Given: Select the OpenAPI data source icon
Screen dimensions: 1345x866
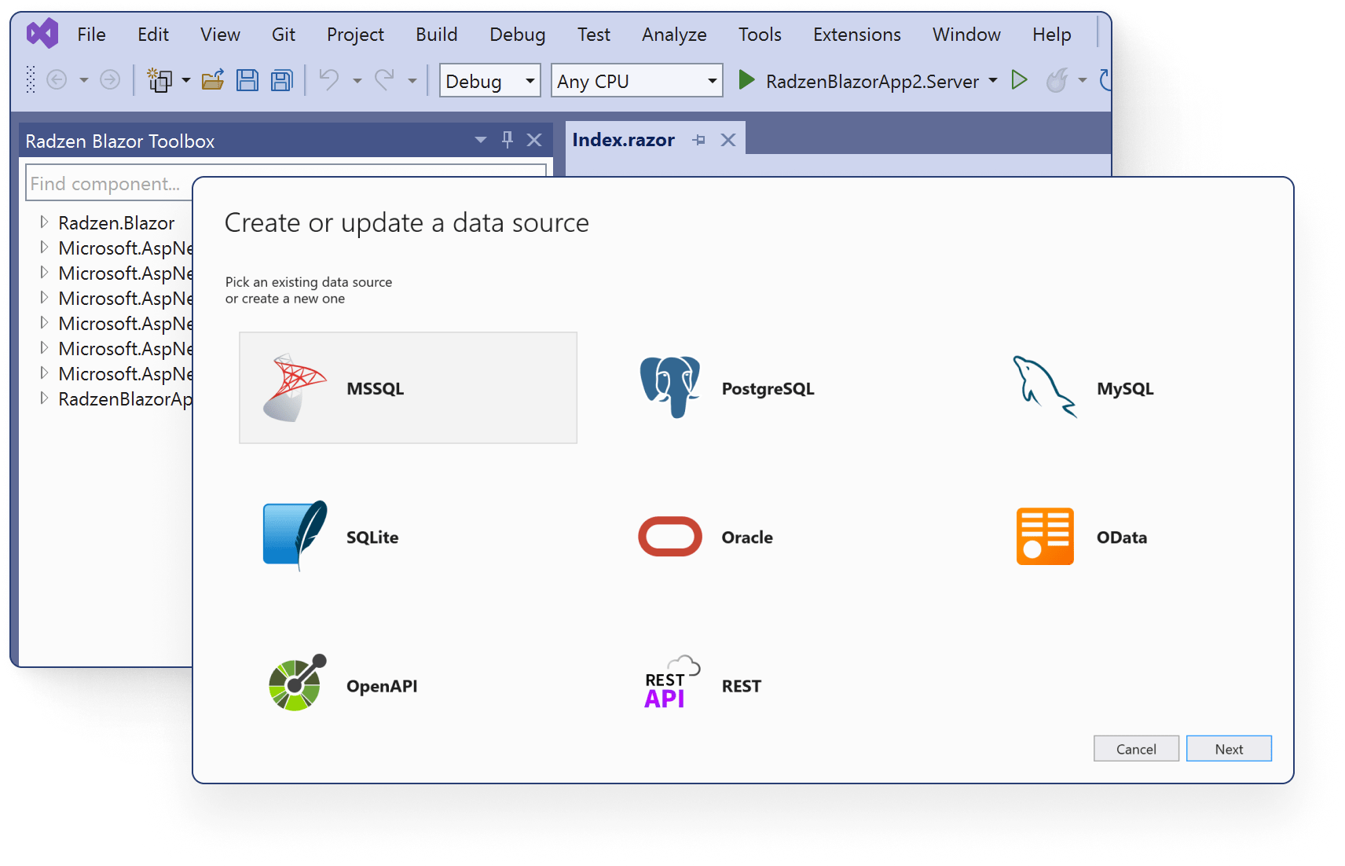Looking at the screenshot, I should 295,684.
